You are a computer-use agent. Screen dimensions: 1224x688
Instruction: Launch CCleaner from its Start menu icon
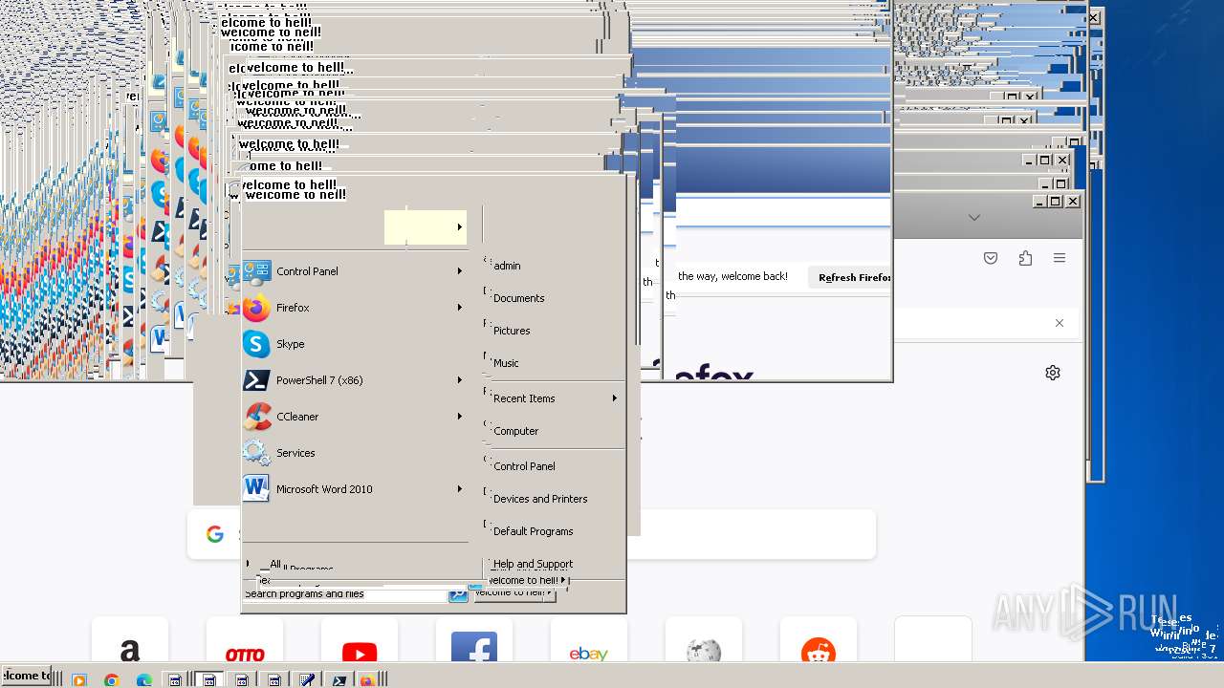pyautogui.click(x=256, y=417)
